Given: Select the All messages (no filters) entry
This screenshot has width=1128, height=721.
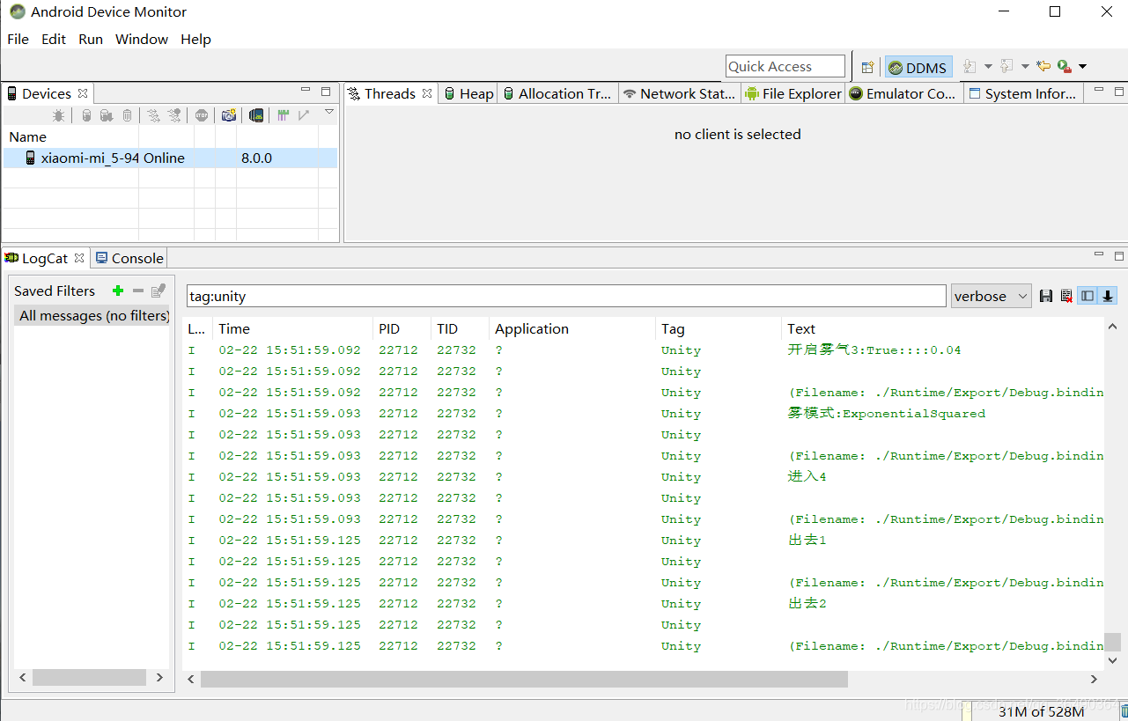Looking at the screenshot, I should pyautogui.click(x=92, y=316).
